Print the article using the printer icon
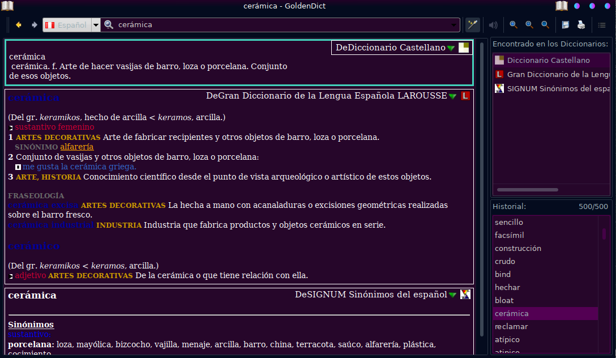The width and height of the screenshot is (616, 358). click(x=581, y=25)
